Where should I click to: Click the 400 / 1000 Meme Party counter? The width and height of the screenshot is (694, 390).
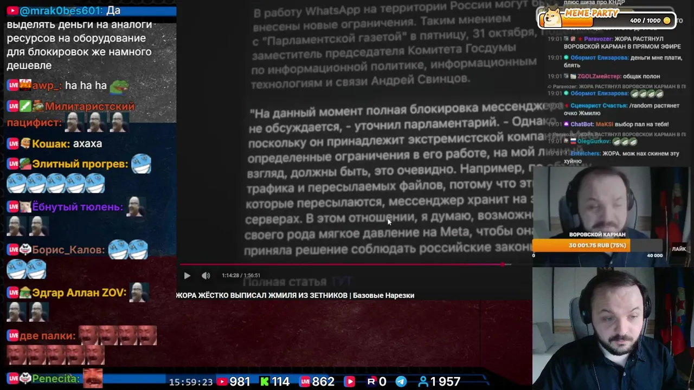(x=645, y=21)
